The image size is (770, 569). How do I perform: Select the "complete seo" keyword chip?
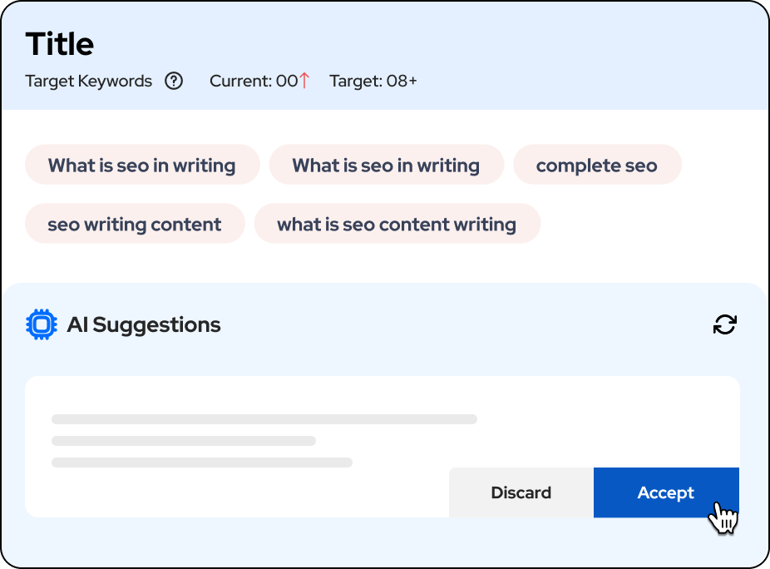597,166
